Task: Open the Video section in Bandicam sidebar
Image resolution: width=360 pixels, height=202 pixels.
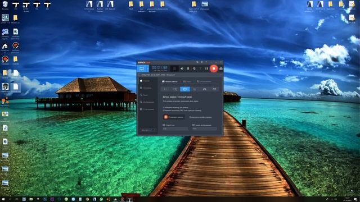Action: click(145, 95)
